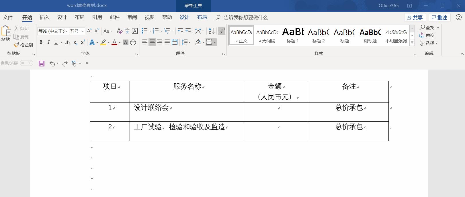Viewport: 465px width, 197px height.
Task: Click the Redo arrow
Action: (x=65, y=63)
